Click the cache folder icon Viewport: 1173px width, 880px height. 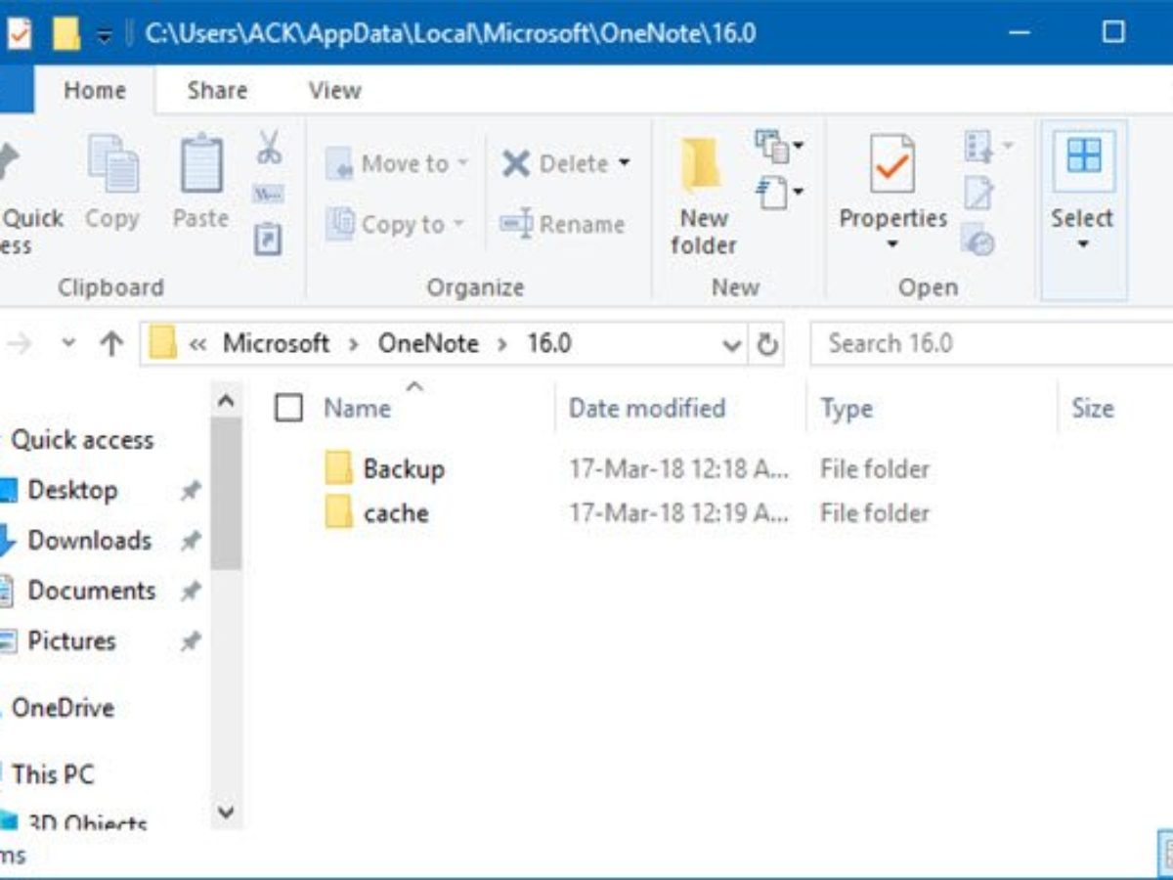tap(338, 513)
